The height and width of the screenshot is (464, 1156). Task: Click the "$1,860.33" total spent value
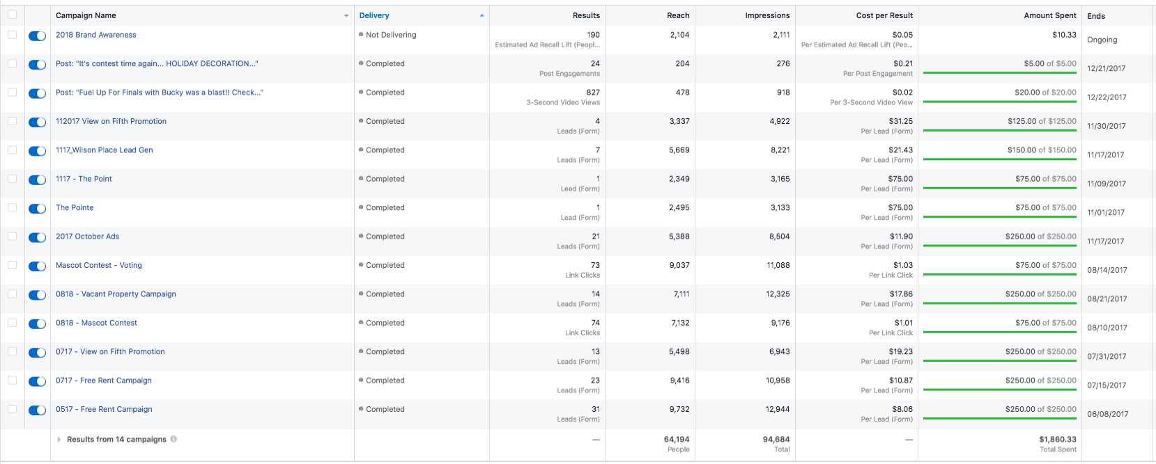point(1058,440)
